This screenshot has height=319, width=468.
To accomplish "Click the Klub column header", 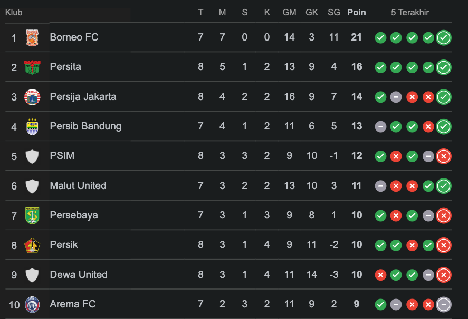I will point(14,12).
